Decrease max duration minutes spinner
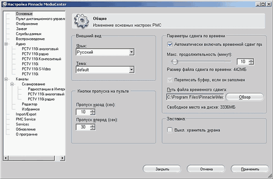The height and width of the screenshot is (179, 273). pos(251,63)
